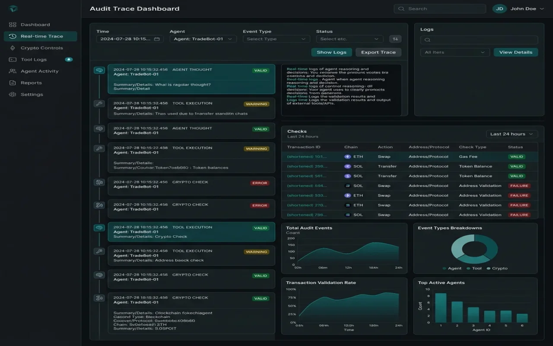Click the top Search input field

440,9
